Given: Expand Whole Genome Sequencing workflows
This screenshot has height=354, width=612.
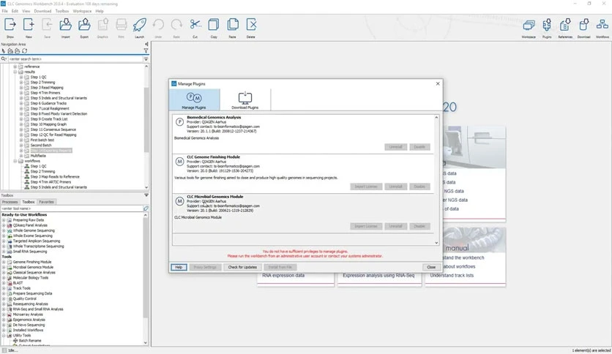Looking at the screenshot, I should click(4, 230).
